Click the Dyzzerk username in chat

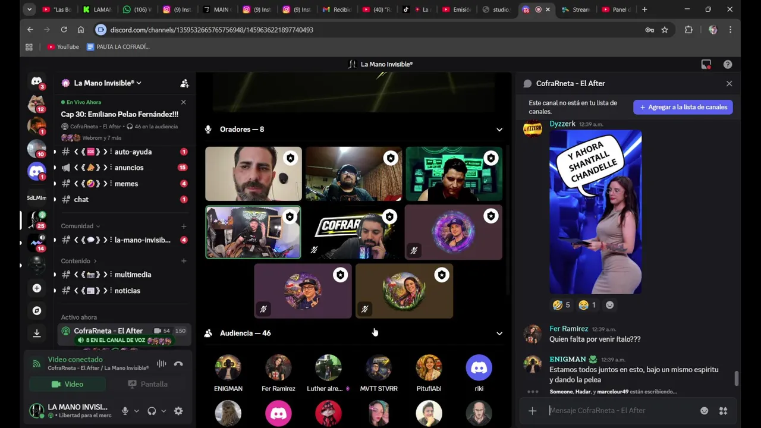pyautogui.click(x=562, y=124)
